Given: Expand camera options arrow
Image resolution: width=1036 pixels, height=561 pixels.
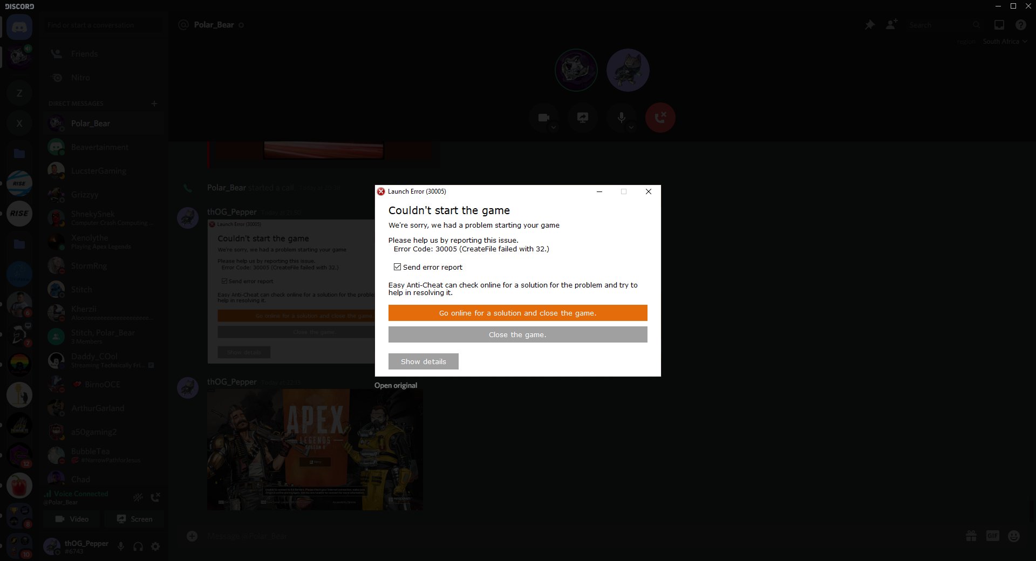Looking at the screenshot, I should [x=553, y=128].
